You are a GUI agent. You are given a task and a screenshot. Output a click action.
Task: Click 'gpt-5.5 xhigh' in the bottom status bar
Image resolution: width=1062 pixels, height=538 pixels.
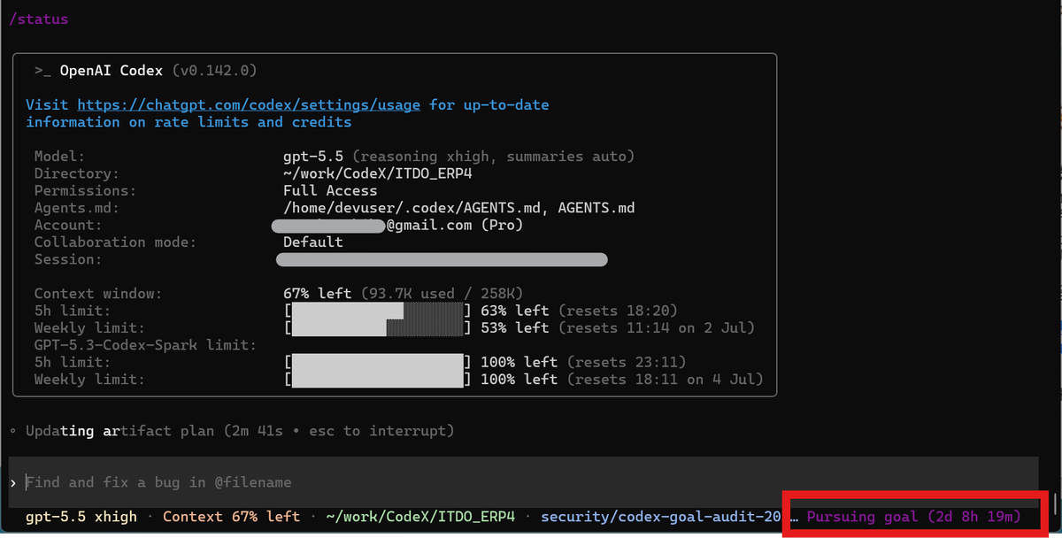tap(81, 516)
